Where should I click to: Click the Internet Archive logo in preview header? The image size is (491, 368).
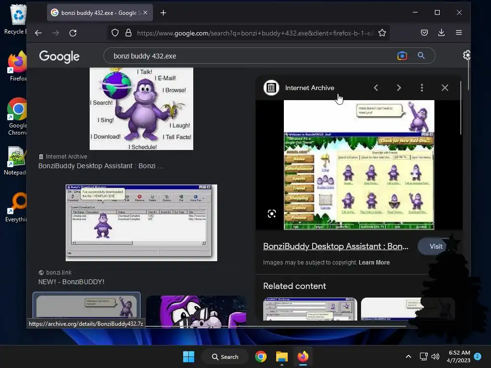coord(271,88)
